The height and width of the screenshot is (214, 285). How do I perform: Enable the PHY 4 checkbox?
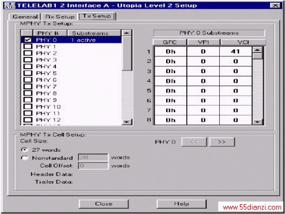pos(28,67)
